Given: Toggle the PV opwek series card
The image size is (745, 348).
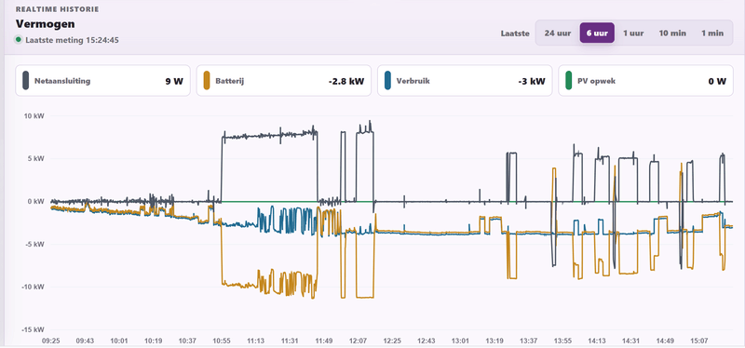Looking at the screenshot, I should point(645,81).
